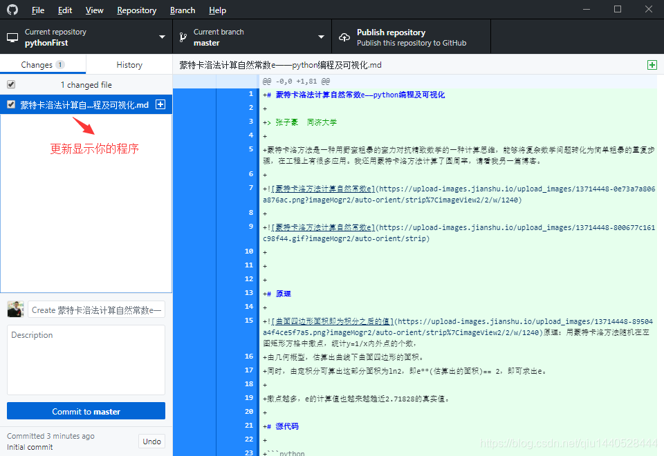Image resolution: width=664 pixels, height=456 pixels.
Task: Click the hunk header @@ -0,0 +1,81 @@
Action: (x=296, y=82)
